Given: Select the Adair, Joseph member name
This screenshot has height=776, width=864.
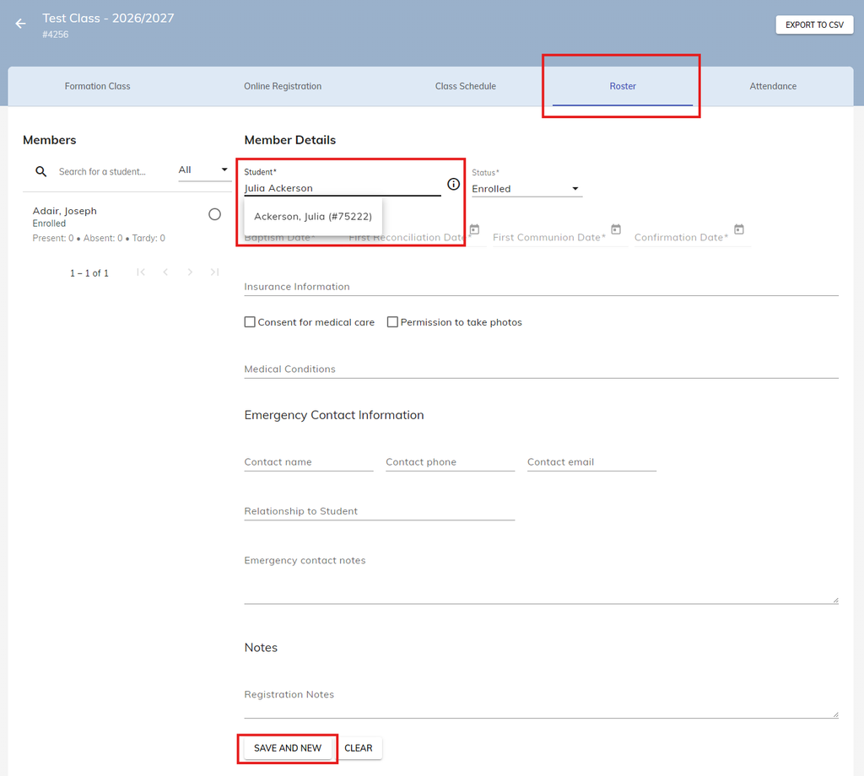Looking at the screenshot, I should tap(64, 211).
